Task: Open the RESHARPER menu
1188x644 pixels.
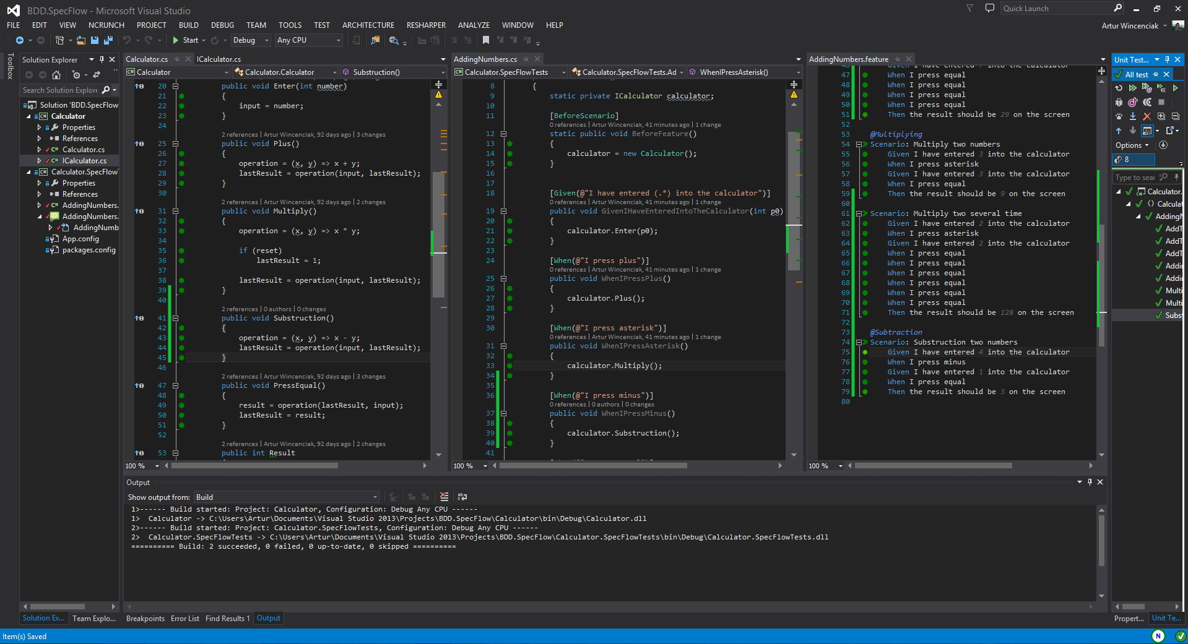Action: (x=426, y=25)
